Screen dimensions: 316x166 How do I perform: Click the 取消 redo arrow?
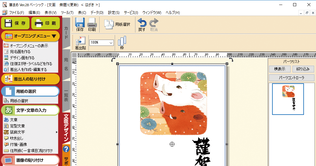pyautogui.click(x=154, y=24)
